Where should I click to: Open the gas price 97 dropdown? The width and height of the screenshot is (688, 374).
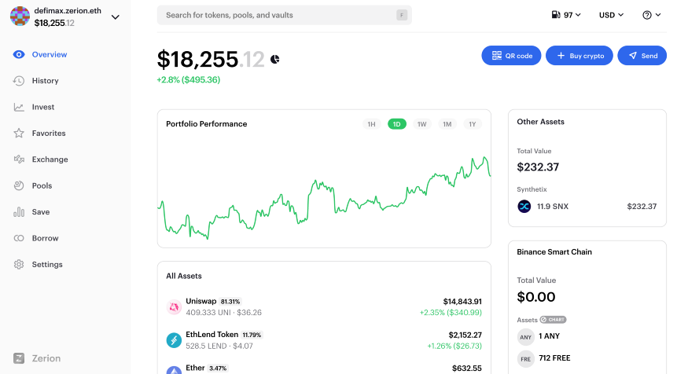pos(566,15)
